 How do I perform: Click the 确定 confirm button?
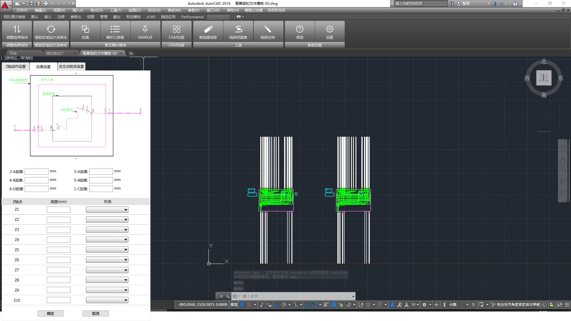coord(51,313)
